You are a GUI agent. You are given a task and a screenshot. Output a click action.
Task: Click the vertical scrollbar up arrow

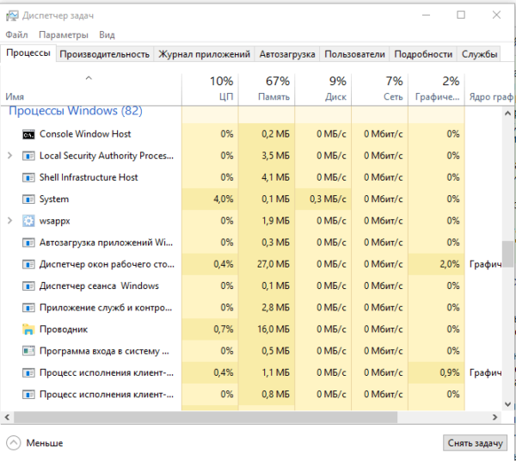(507, 114)
